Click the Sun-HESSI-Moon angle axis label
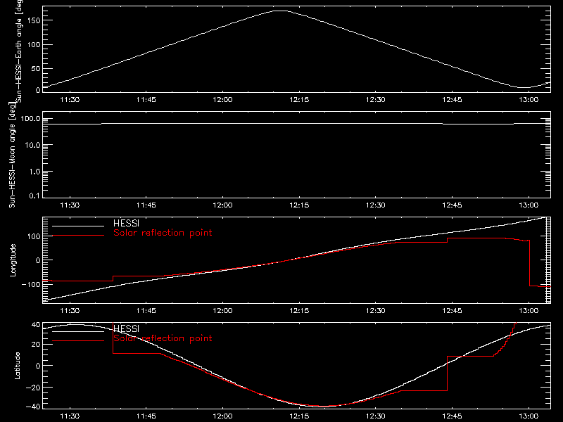Screen dimensions: 563x422 [12, 155]
